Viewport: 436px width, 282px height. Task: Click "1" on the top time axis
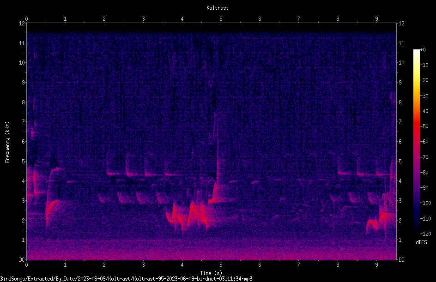coord(65,19)
